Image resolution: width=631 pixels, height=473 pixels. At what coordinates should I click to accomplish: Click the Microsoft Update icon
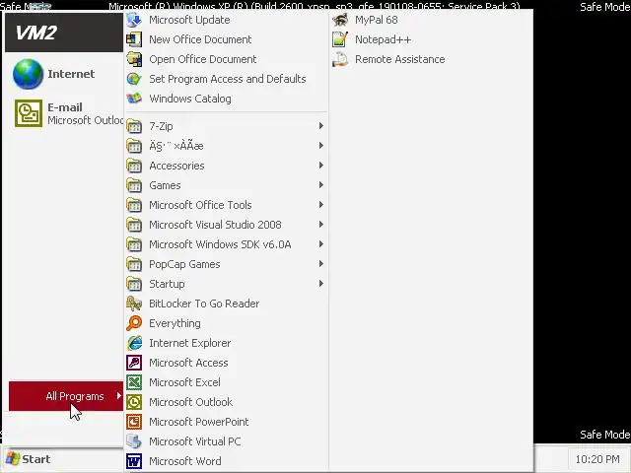tap(134, 20)
